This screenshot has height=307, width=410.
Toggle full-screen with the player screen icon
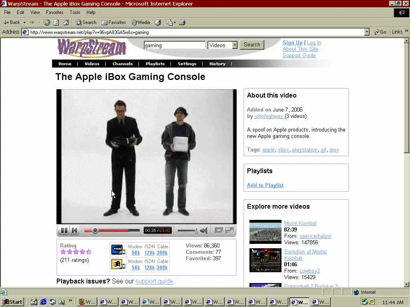219,230
